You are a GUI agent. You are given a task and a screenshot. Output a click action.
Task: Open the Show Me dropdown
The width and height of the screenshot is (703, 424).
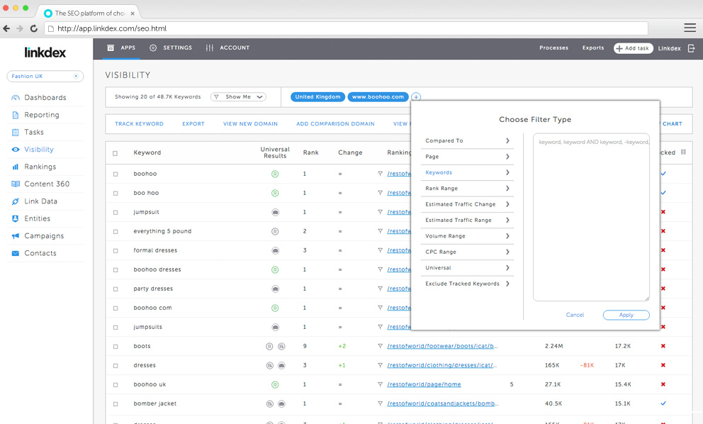point(238,97)
